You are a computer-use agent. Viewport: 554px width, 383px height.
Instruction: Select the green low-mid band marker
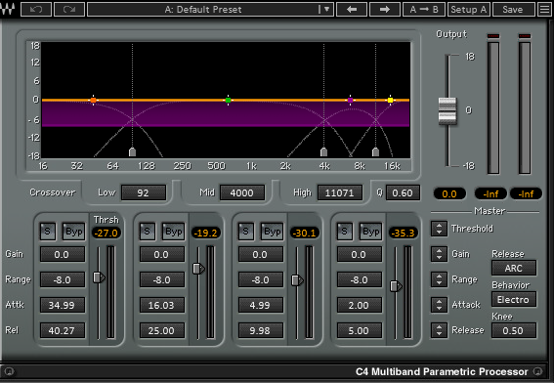pyautogui.click(x=229, y=101)
